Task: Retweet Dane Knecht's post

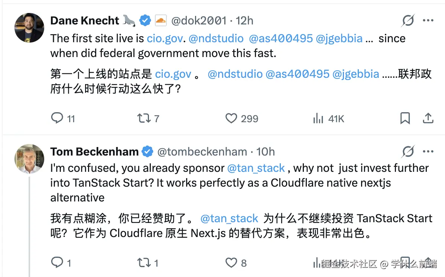Action: coord(144,119)
